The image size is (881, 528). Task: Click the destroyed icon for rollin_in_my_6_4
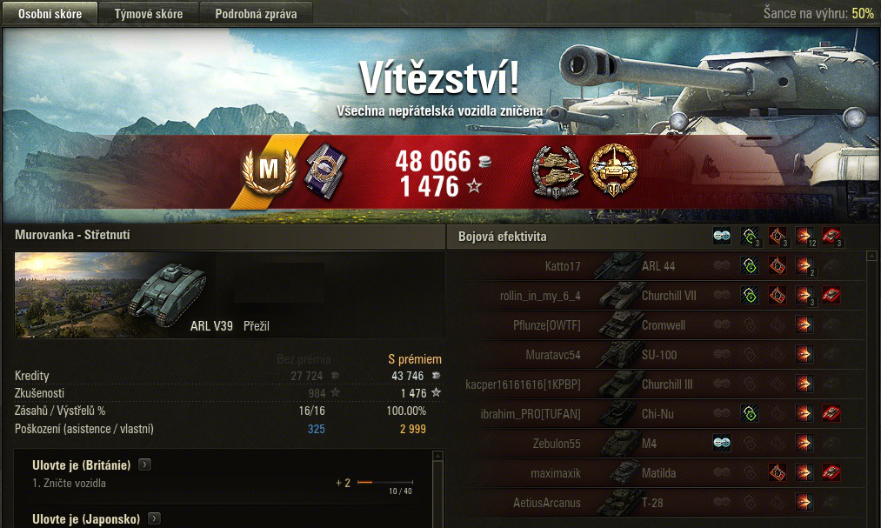[831, 295]
